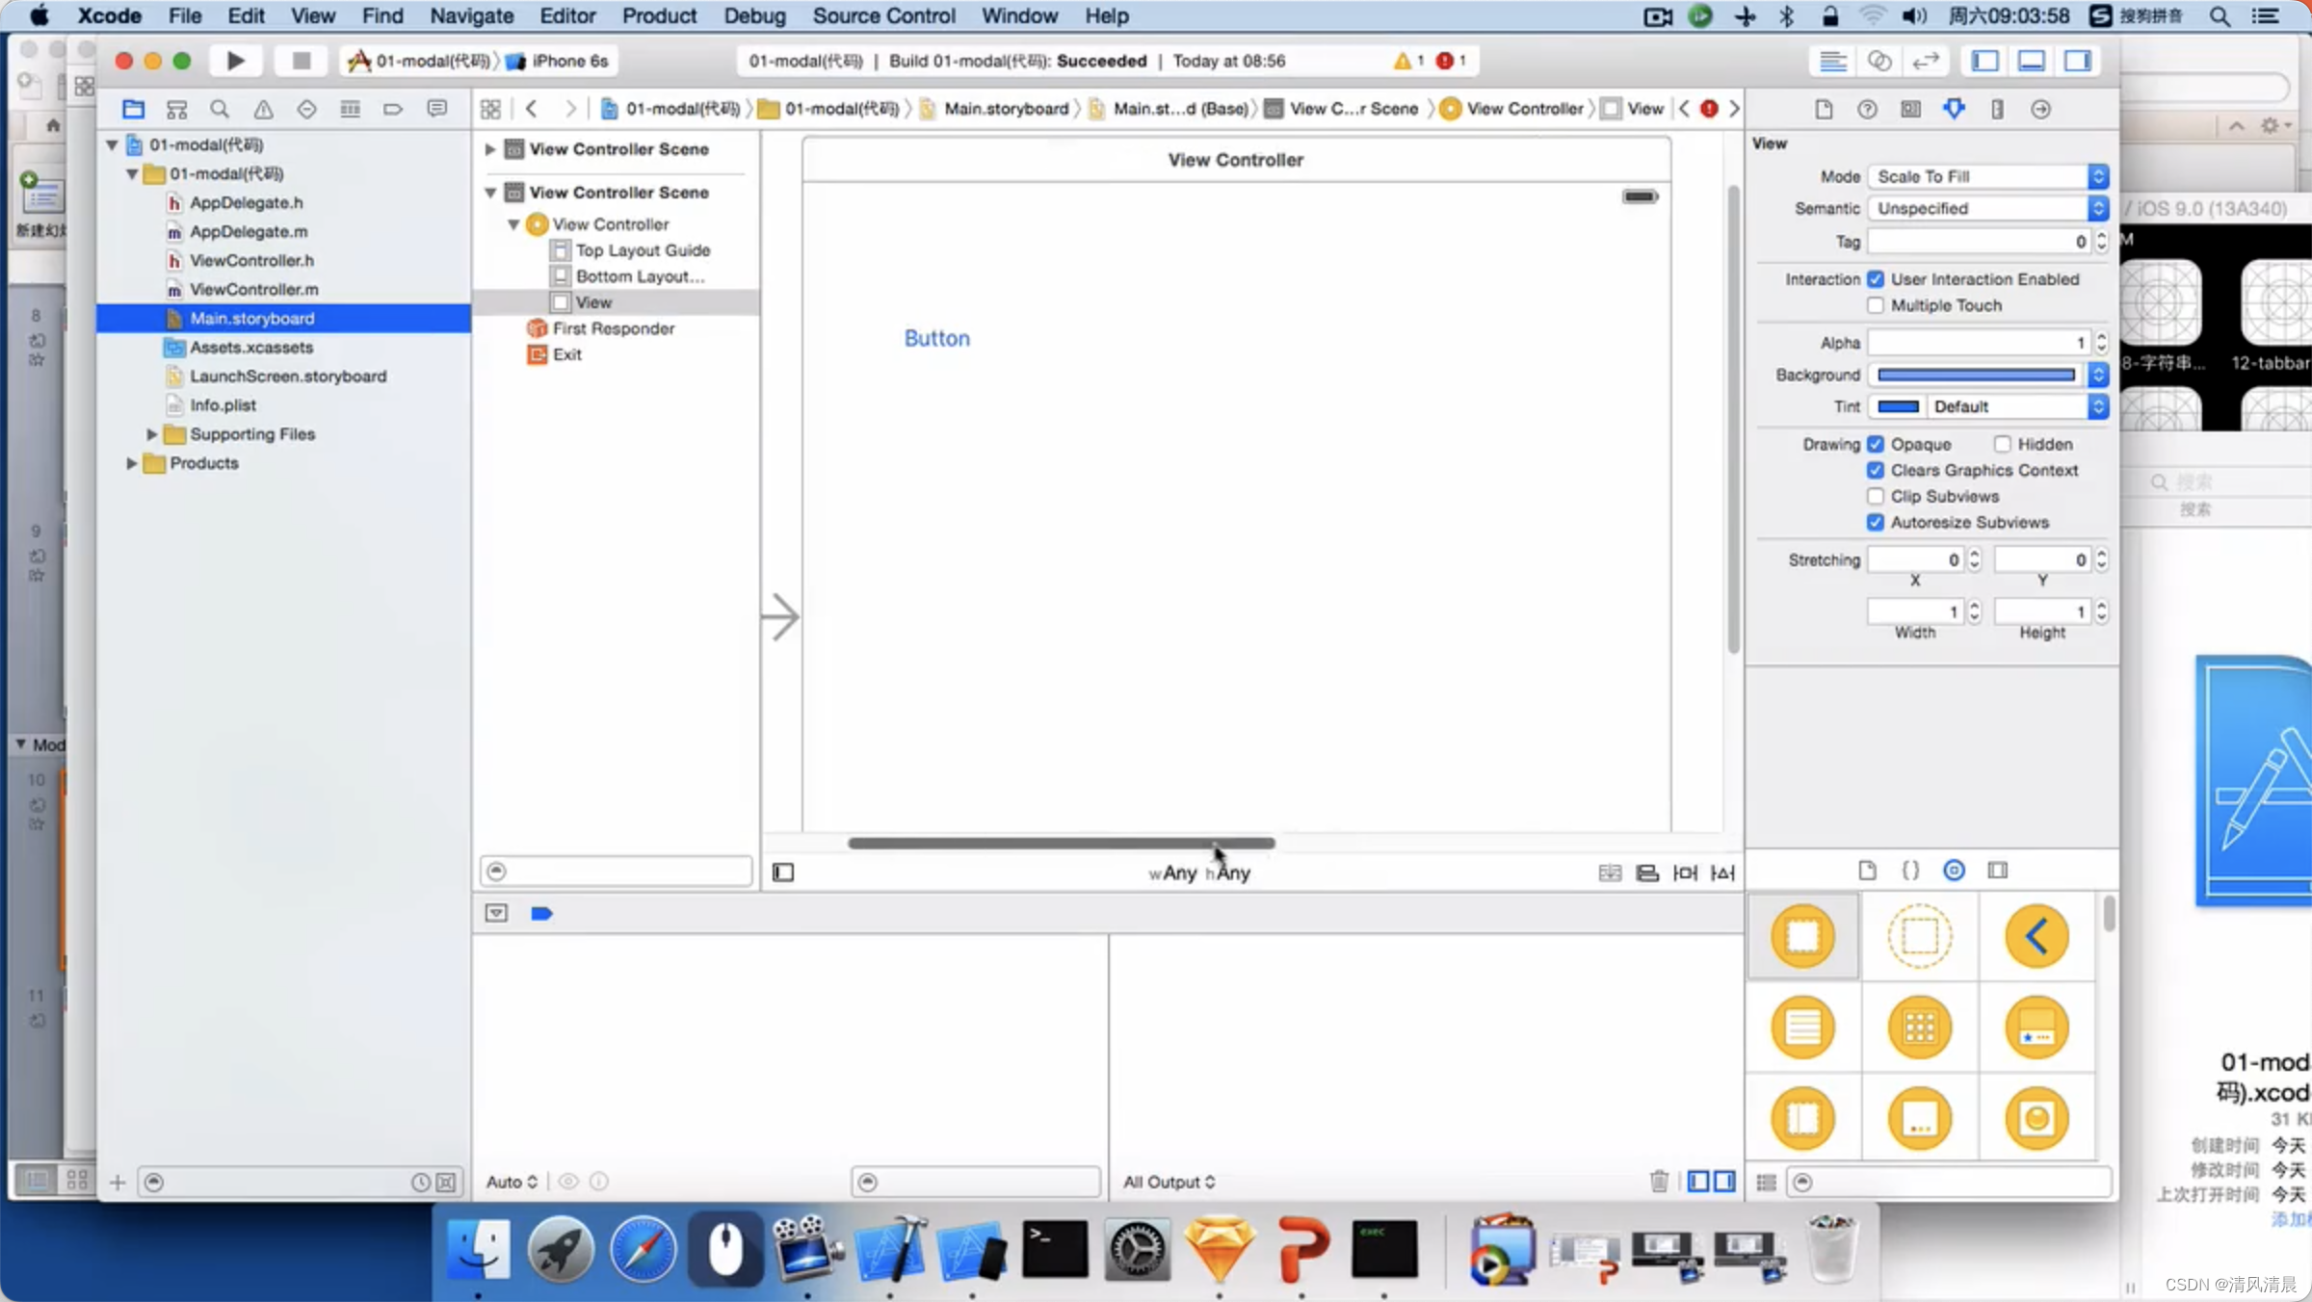This screenshot has width=2312, height=1302.
Task: Toggle the document outline visibility
Action: 783,872
